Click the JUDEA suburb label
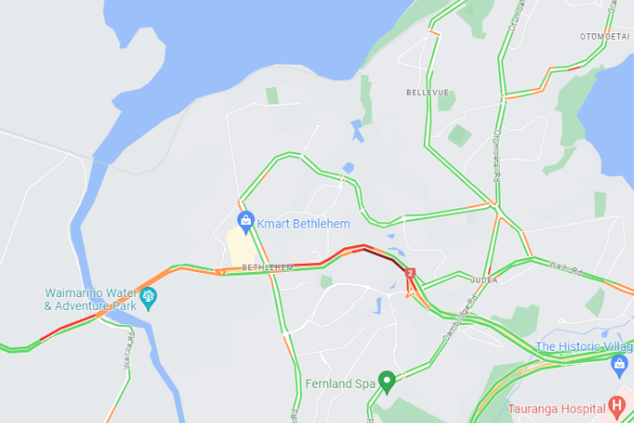 tap(484, 280)
